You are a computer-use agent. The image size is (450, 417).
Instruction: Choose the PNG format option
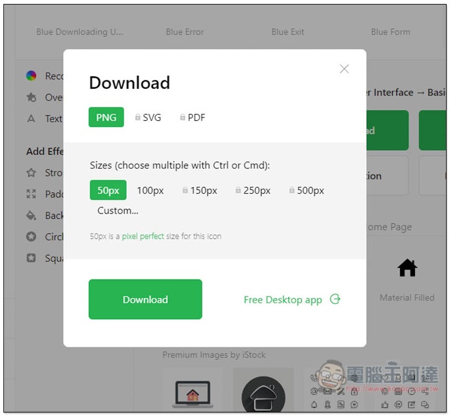point(106,117)
